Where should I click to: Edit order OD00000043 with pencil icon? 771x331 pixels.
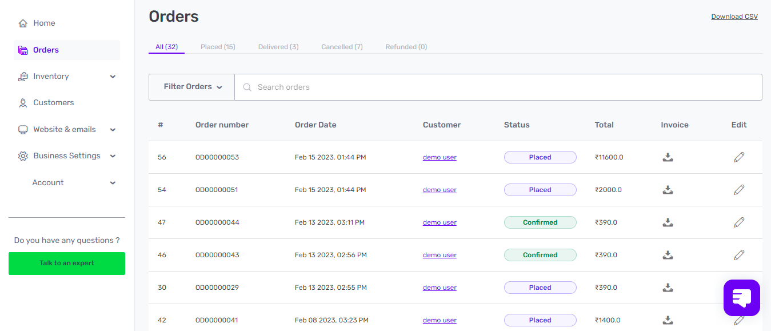click(x=739, y=255)
